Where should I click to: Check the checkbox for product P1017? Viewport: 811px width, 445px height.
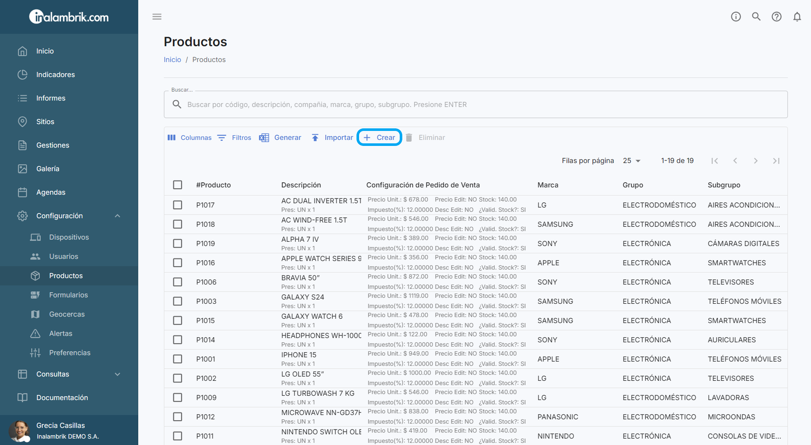tap(178, 205)
